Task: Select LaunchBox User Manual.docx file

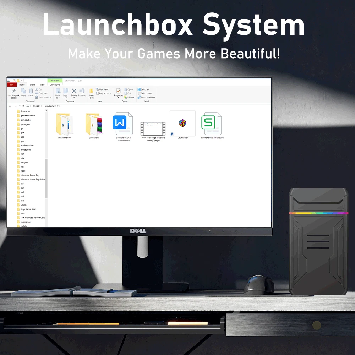Action: 124,127
